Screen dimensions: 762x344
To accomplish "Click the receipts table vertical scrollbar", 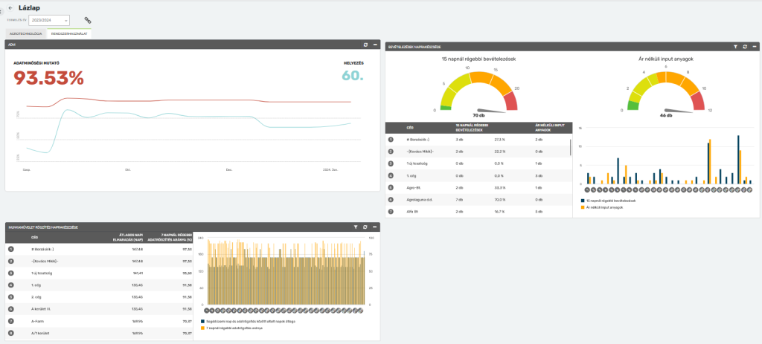I will pos(571,147).
